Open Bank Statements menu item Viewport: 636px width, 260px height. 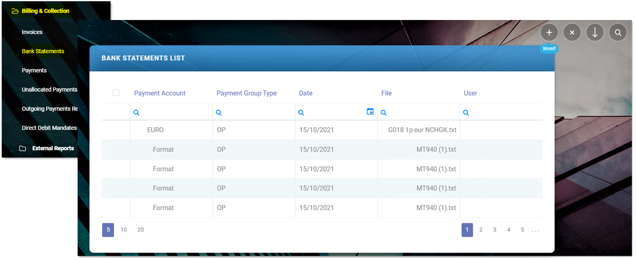[x=43, y=51]
